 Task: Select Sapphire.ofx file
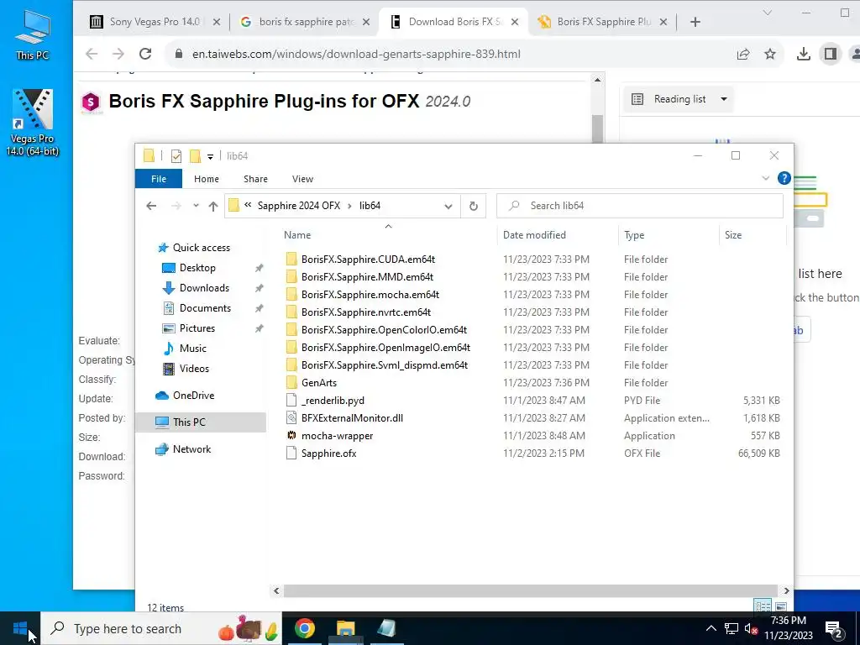(x=328, y=454)
